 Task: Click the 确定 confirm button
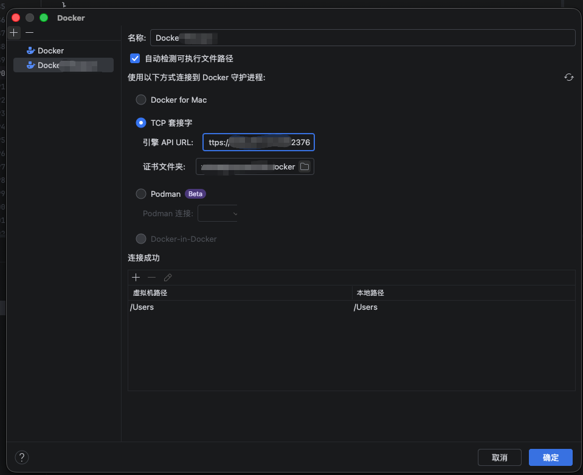pyautogui.click(x=551, y=457)
